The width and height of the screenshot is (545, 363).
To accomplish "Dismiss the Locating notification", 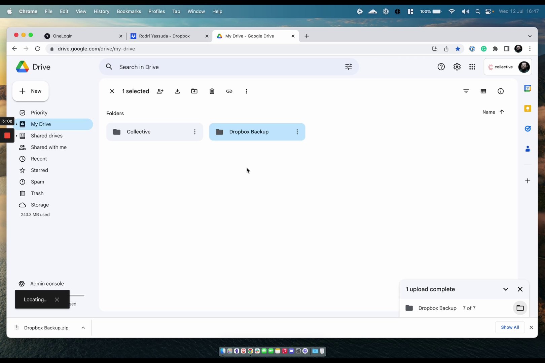I will tap(57, 299).
